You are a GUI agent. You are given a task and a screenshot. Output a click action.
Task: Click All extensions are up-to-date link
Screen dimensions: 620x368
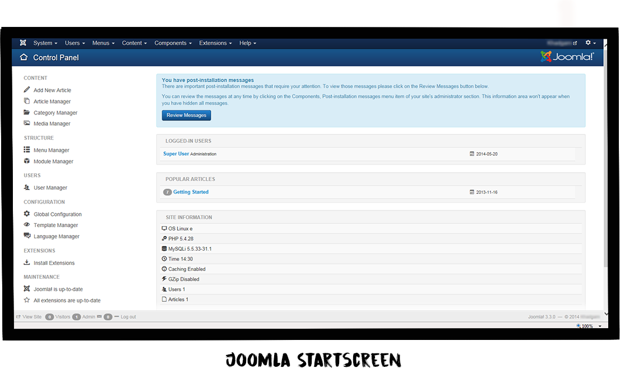pos(67,300)
